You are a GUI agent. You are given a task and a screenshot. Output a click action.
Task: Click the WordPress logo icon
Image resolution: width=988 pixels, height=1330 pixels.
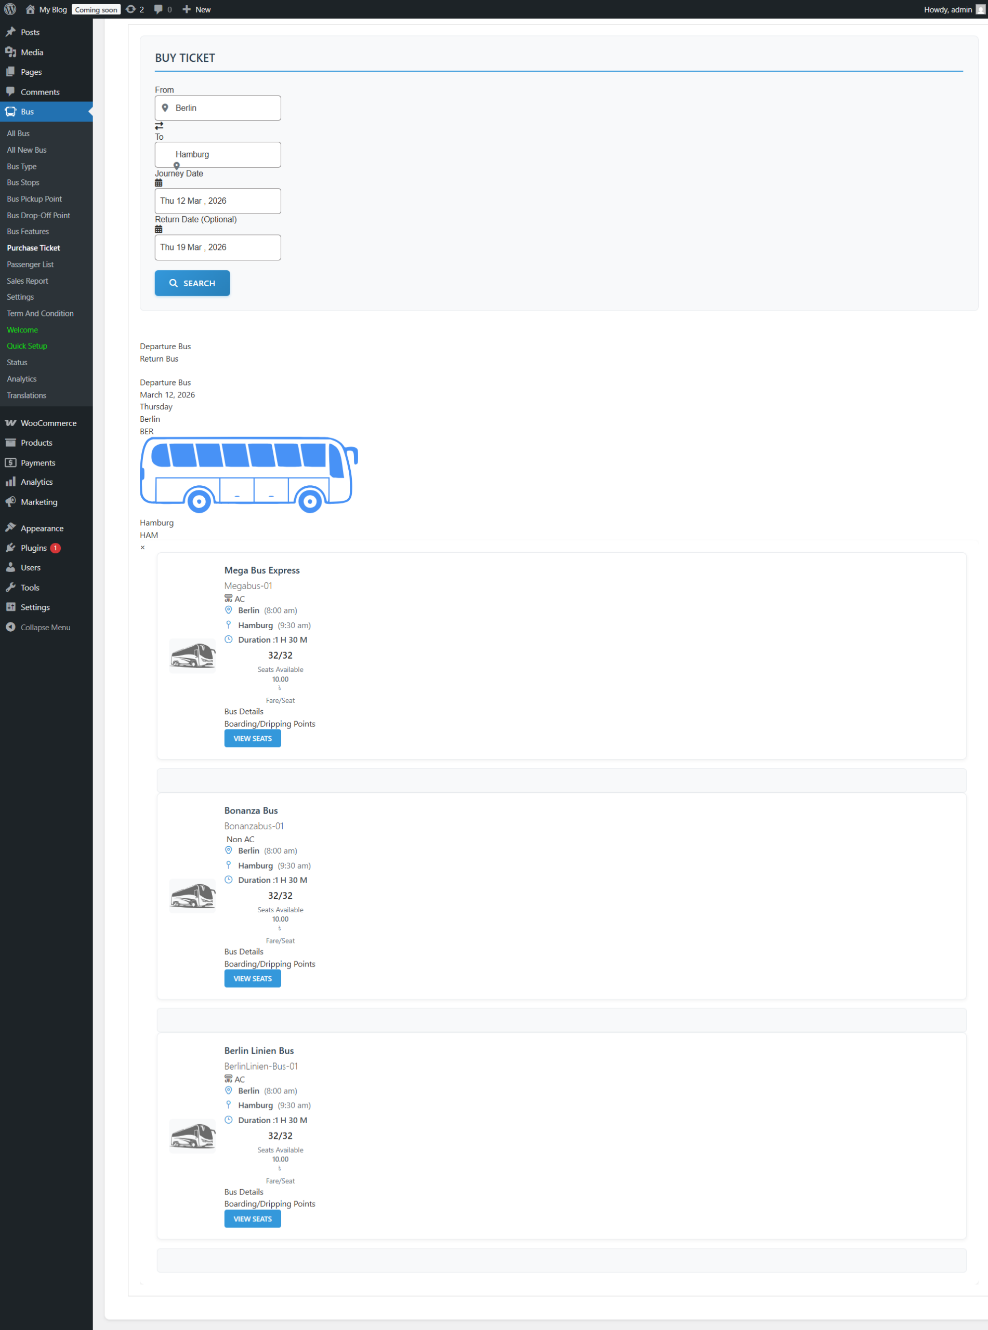coord(10,9)
